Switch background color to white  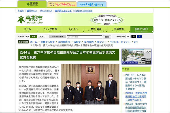[x=128, y=36]
